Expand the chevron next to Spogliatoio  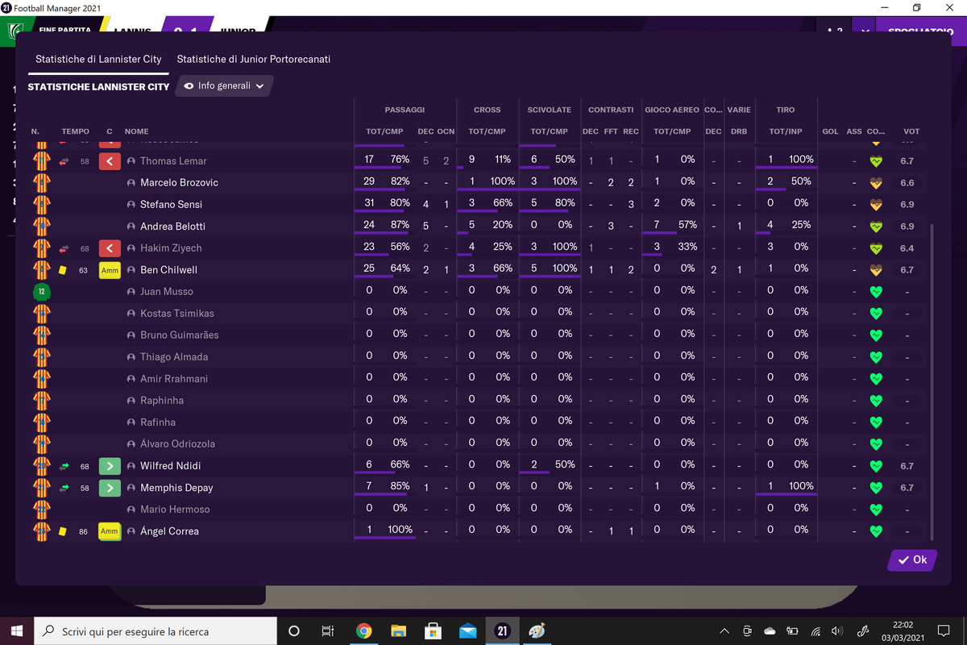(865, 32)
